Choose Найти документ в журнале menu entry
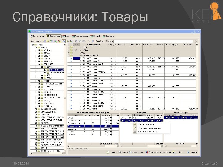Screen dimensions: 223x167 151,128
